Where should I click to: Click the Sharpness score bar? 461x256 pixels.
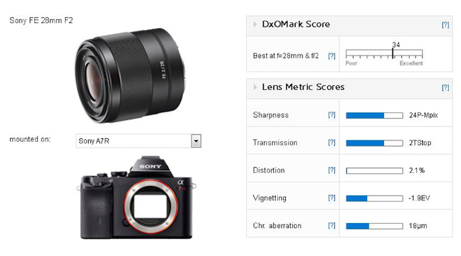point(374,116)
